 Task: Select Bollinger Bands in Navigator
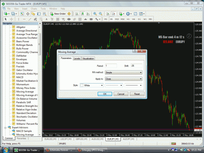pyautogui.click(x=24, y=45)
